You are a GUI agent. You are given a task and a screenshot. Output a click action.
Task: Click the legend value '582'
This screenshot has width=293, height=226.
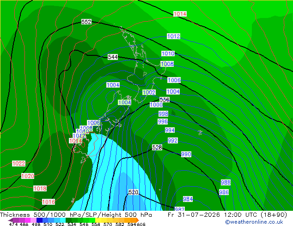[x=120, y=224]
